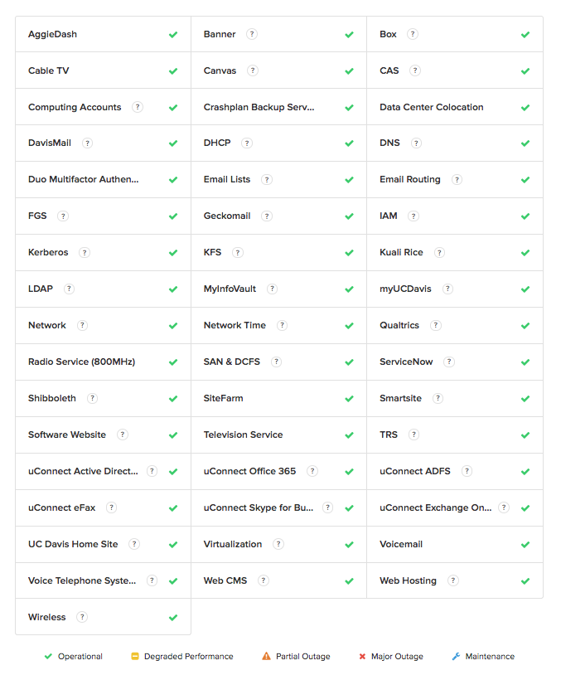
Task: Click the green Operational checkmark beside AggieDash
Action: (173, 34)
